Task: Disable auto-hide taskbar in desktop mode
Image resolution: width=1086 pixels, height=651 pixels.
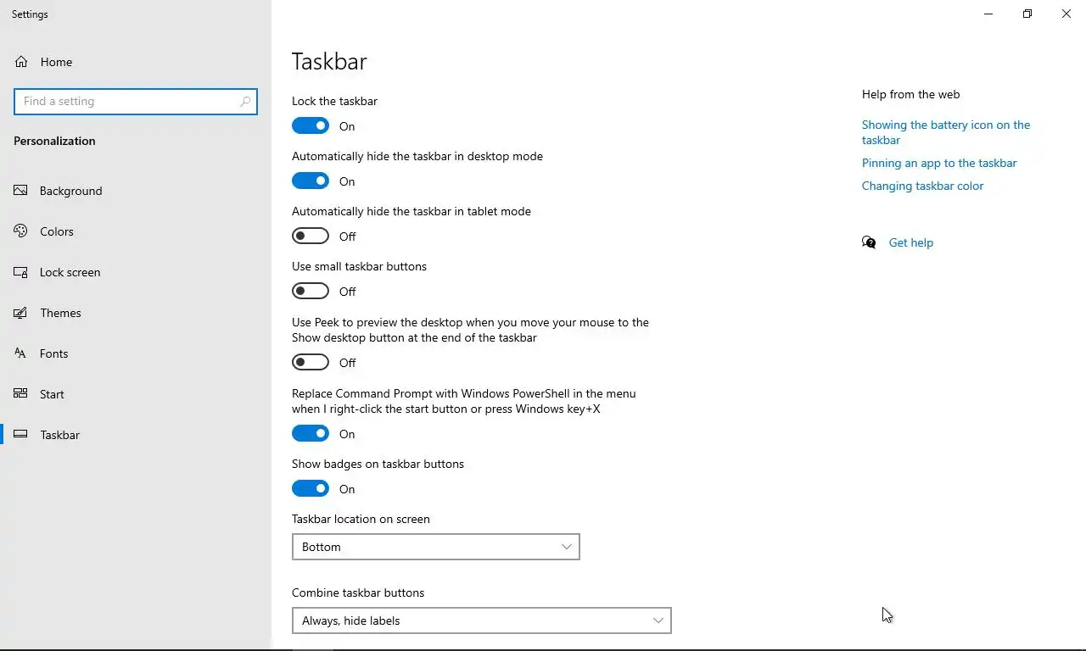Action: (x=311, y=181)
